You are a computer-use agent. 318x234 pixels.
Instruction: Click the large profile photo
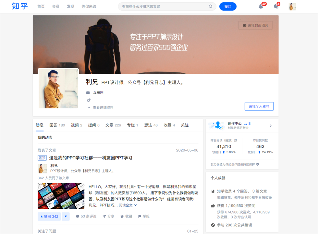(58, 88)
